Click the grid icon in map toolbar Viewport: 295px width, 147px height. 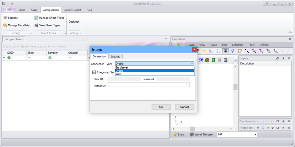point(226,60)
